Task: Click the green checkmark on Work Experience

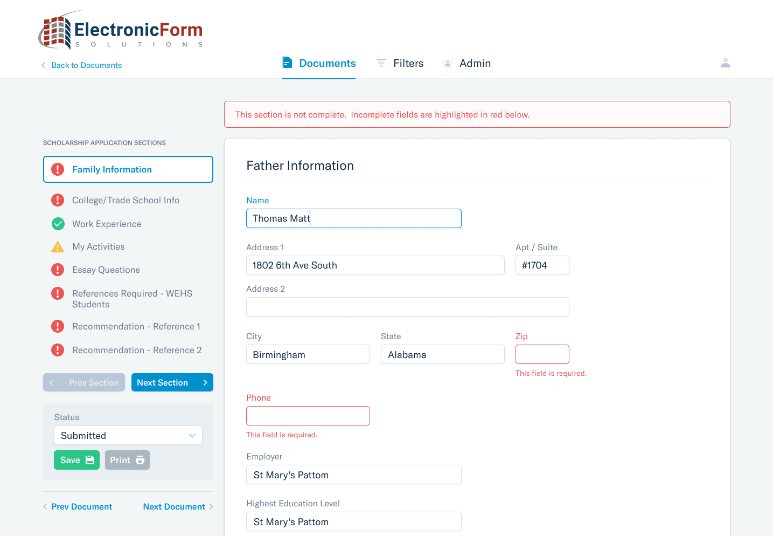Action: coord(58,224)
